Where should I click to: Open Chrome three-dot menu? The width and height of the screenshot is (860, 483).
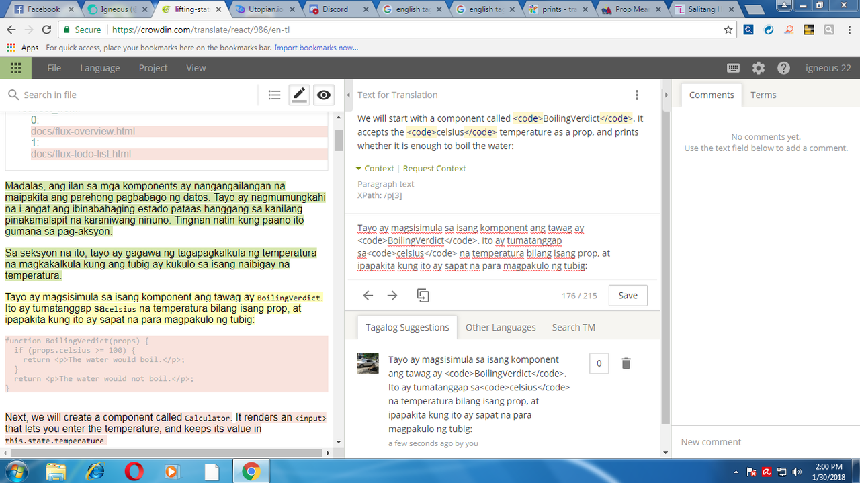(849, 30)
